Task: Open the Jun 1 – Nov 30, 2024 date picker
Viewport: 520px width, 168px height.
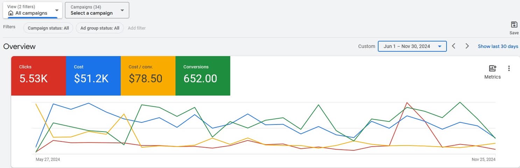Action: pyautogui.click(x=412, y=46)
